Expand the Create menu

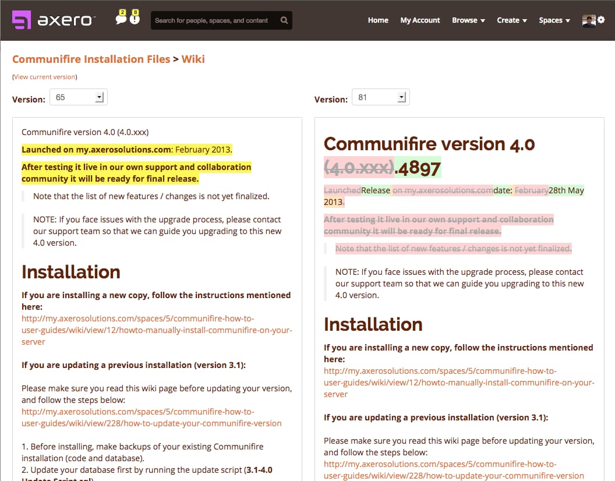click(512, 20)
